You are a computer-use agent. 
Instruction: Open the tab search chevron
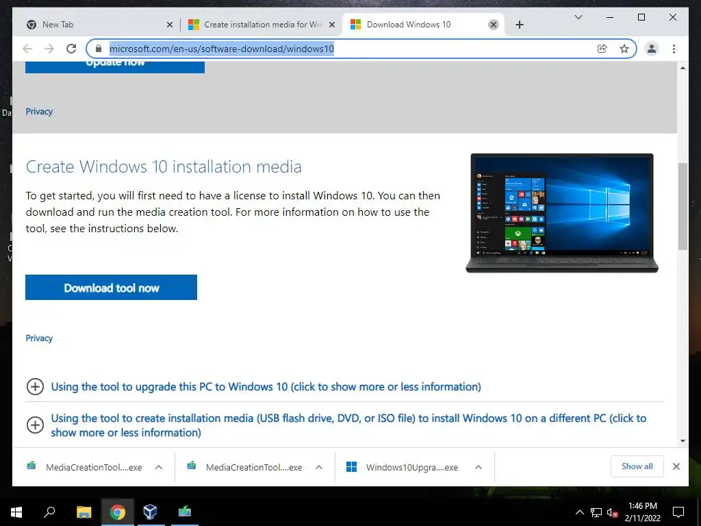click(578, 17)
